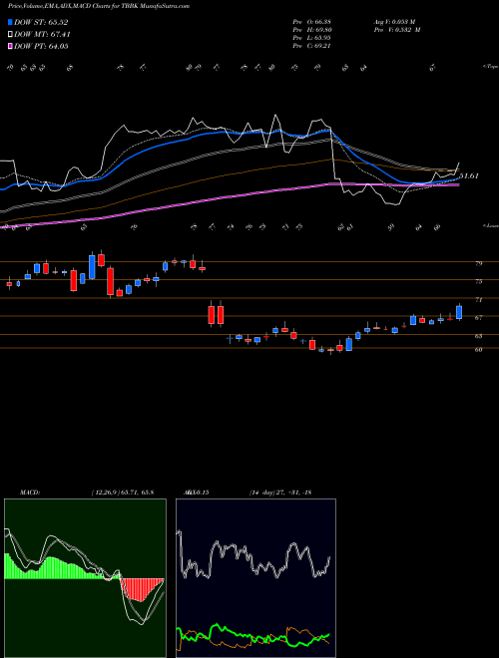This screenshot has width=499, height=658.
Task: Click the 60 price axis label
Action: pyautogui.click(x=478, y=350)
